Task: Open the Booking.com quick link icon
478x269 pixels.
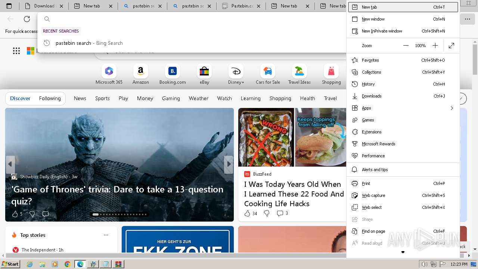Action: click(x=173, y=71)
